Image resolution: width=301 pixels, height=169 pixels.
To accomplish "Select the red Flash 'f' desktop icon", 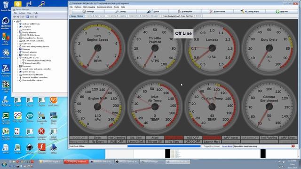I will (x=42, y=148).
